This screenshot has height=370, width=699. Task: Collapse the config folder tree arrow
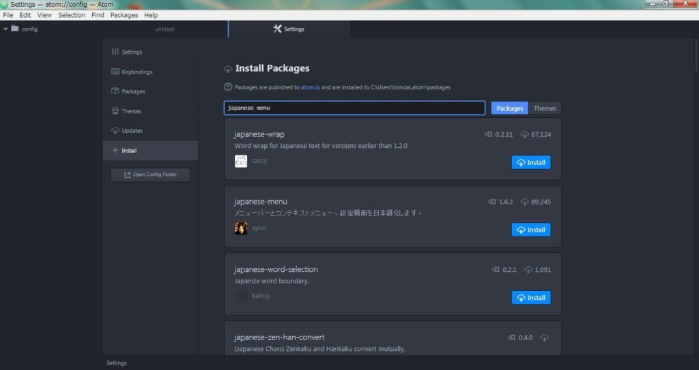[x=5, y=29]
